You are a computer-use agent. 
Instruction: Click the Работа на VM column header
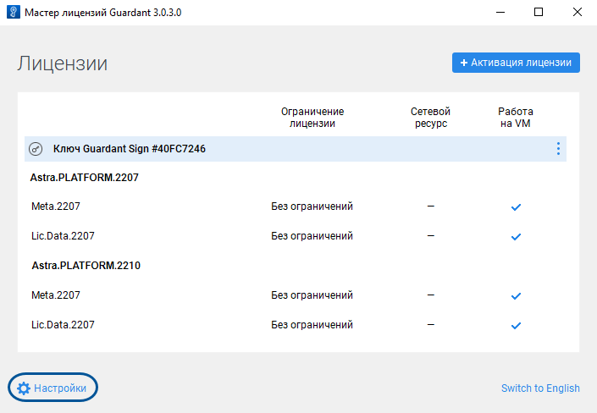coord(515,118)
